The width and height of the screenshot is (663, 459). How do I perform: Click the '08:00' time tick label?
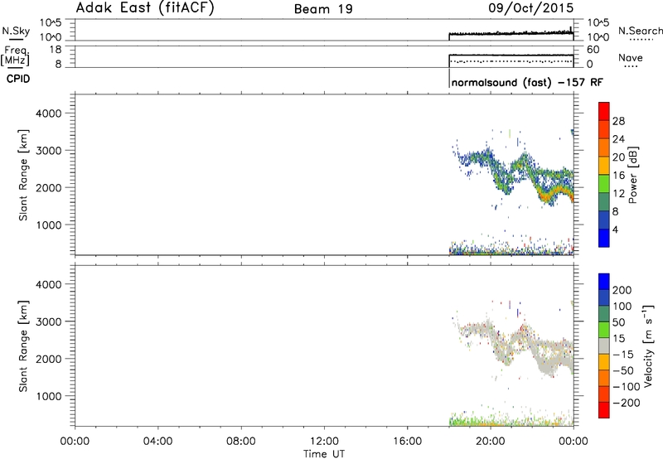coord(241,442)
